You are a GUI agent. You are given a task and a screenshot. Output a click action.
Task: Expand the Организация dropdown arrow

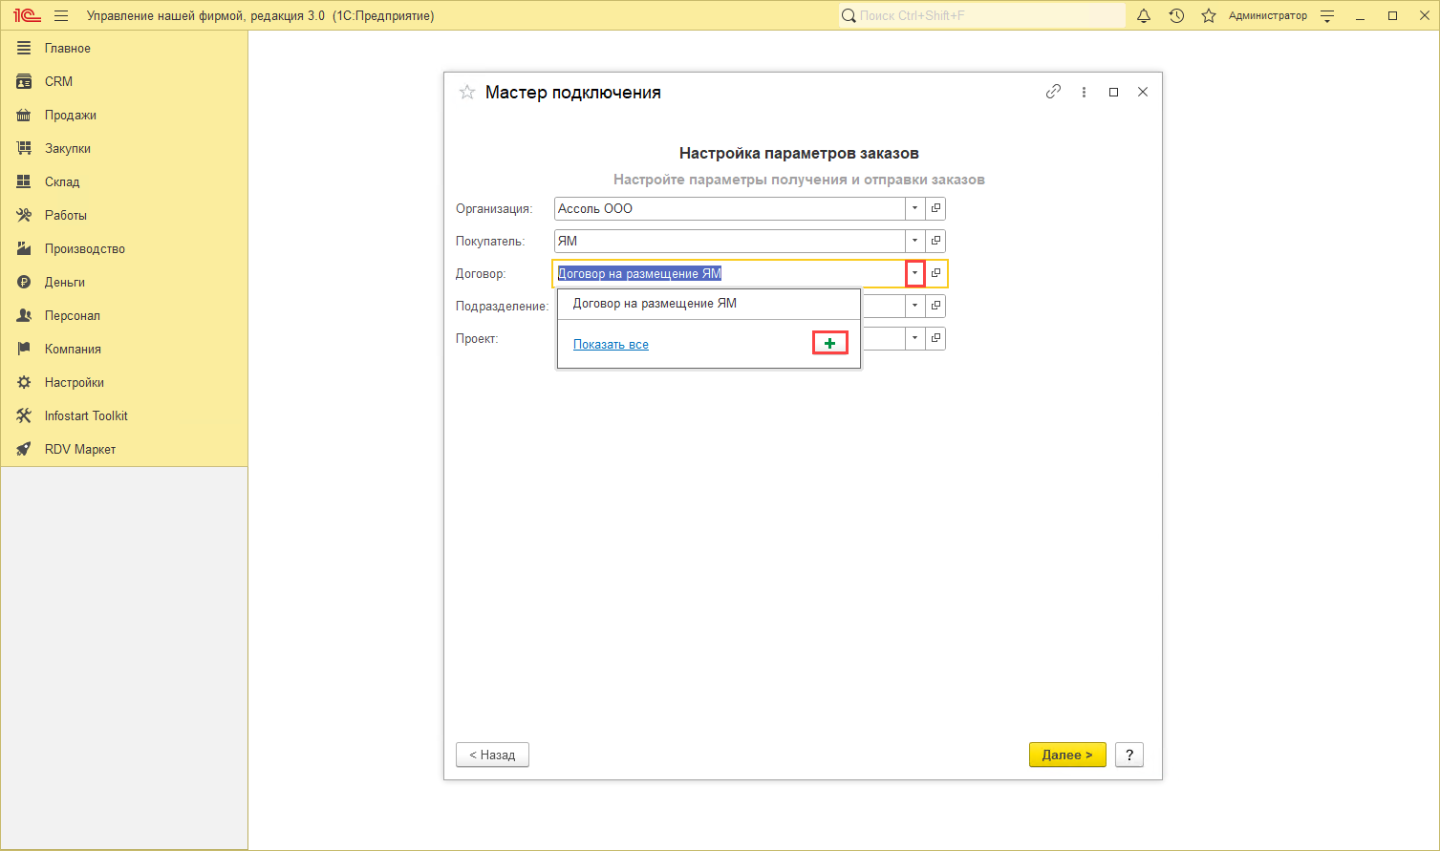(x=914, y=208)
